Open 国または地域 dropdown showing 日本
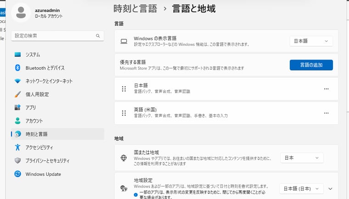349x199 pixels. click(x=302, y=158)
